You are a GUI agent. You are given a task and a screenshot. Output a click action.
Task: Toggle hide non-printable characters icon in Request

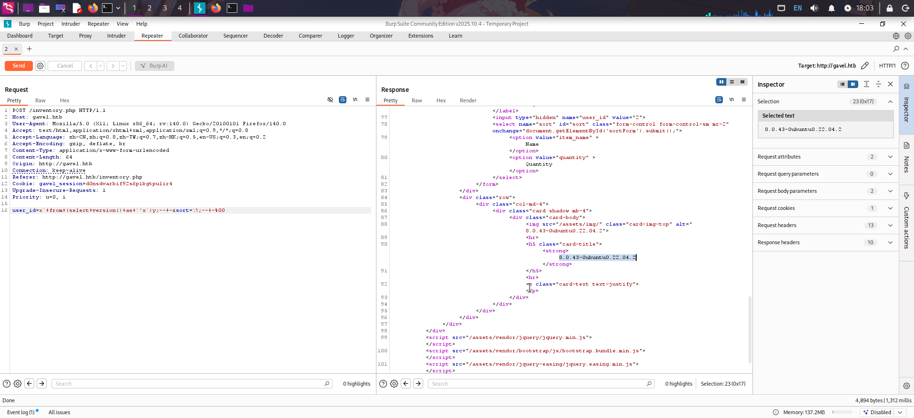330,100
